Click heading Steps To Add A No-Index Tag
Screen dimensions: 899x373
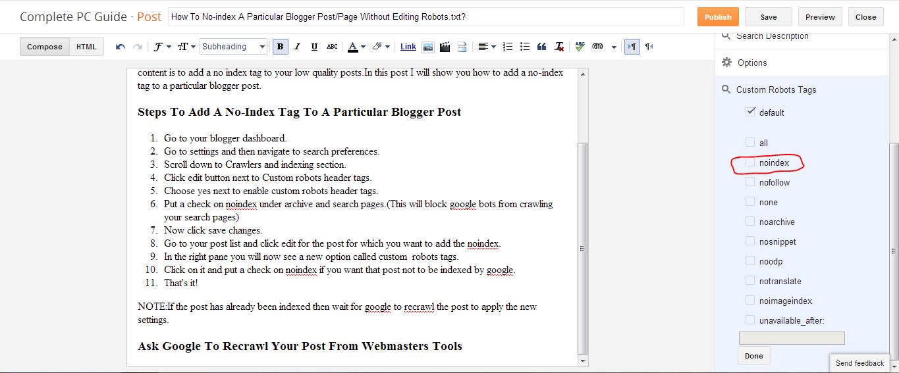pos(299,112)
